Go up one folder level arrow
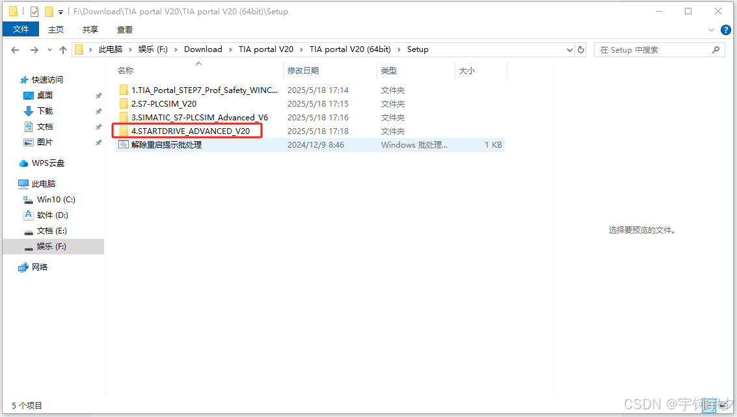737x417 pixels. pyautogui.click(x=63, y=50)
